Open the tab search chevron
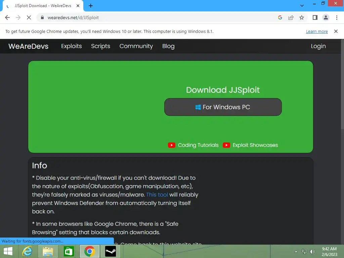Image resolution: width=344 pixels, height=258 pixels. [x=302, y=6]
